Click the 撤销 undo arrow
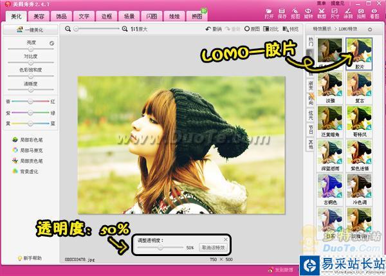The width and height of the screenshot is (386, 276). point(214,29)
